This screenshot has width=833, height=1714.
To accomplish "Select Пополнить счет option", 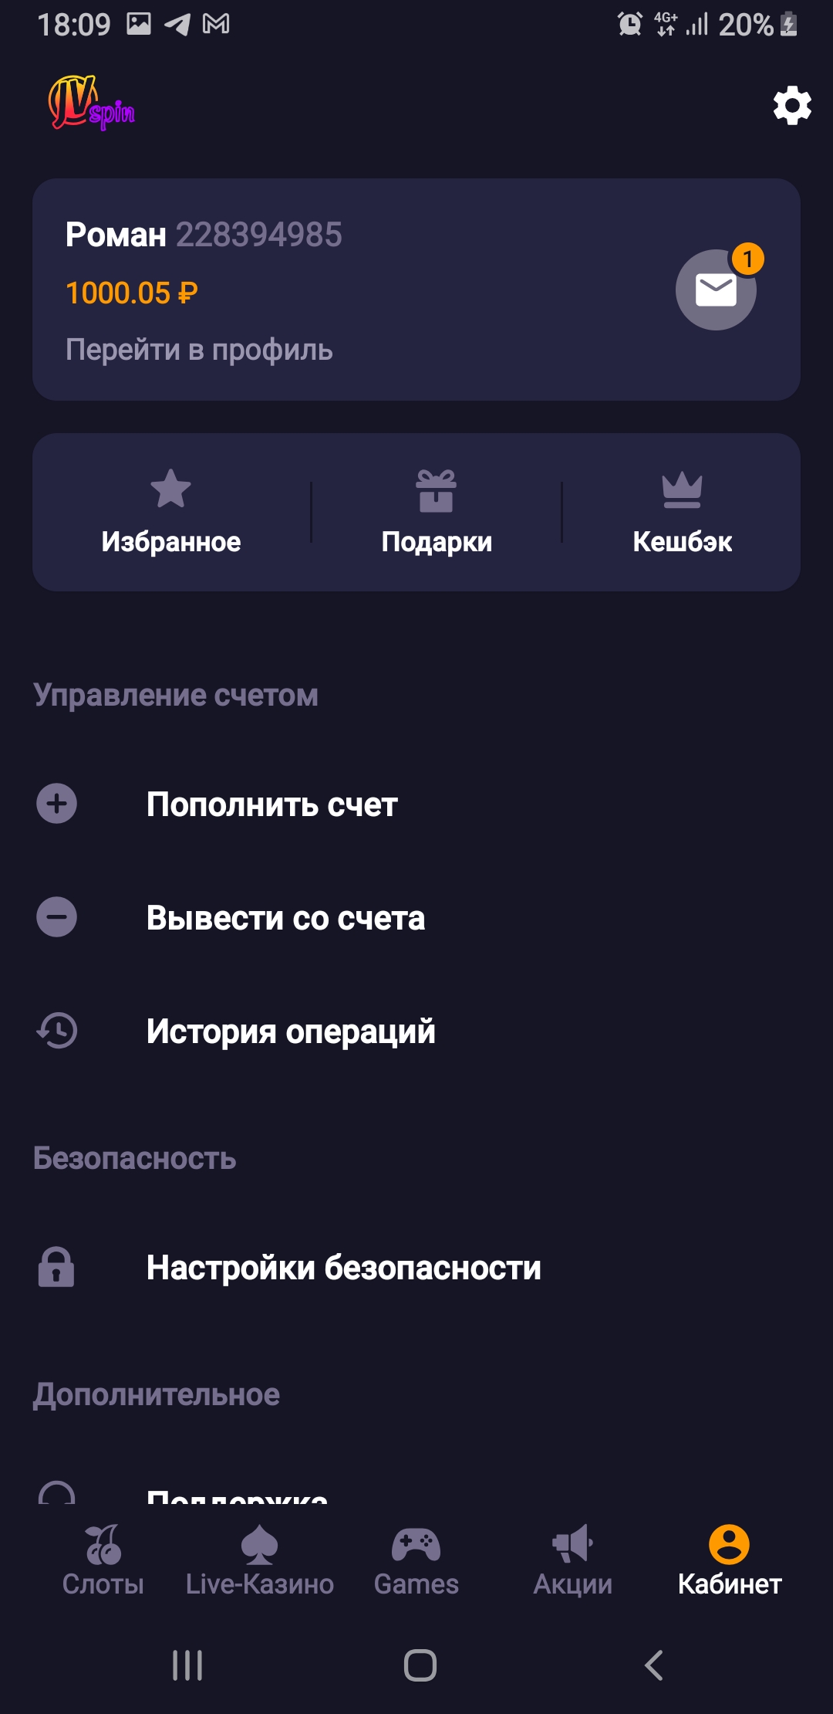I will coord(272,804).
